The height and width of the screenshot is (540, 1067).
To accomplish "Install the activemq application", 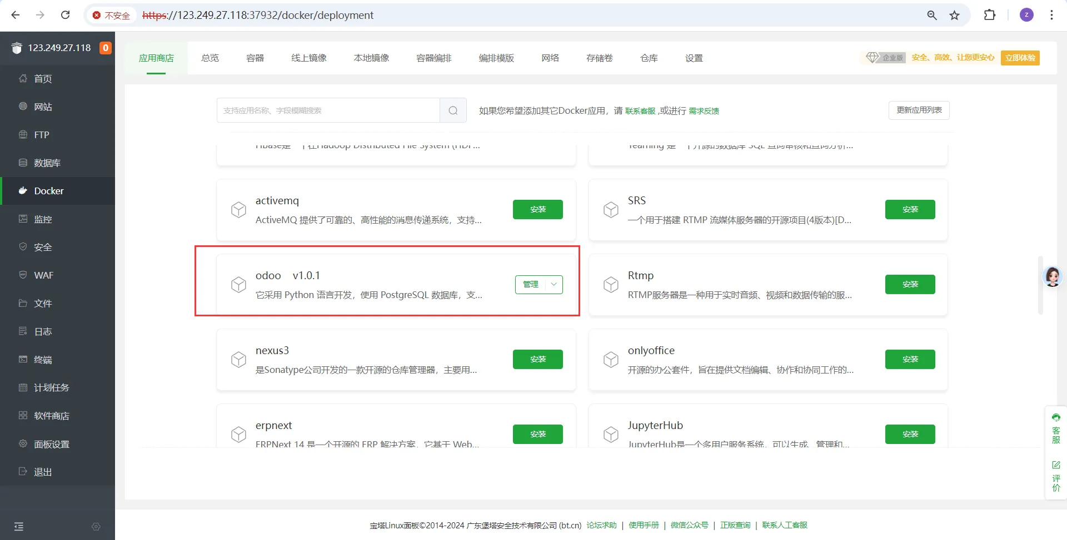I will point(538,209).
